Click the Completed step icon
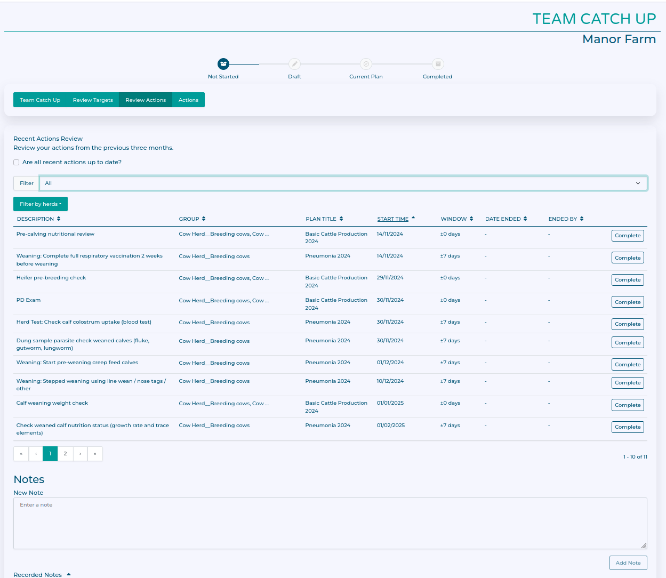 (x=438, y=64)
